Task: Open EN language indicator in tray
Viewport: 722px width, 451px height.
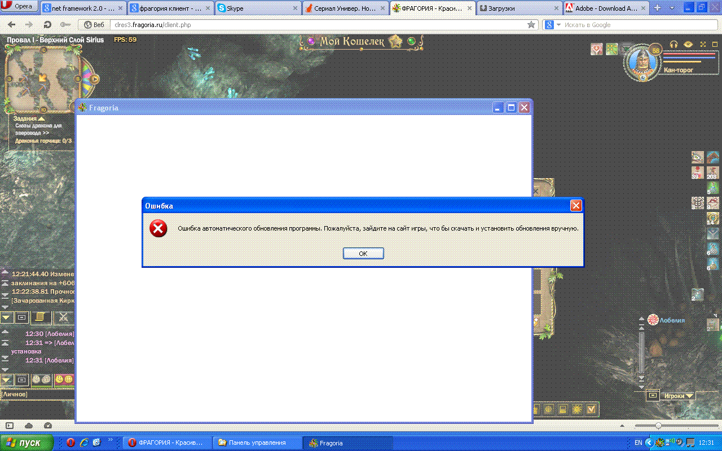Action: (638, 443)
